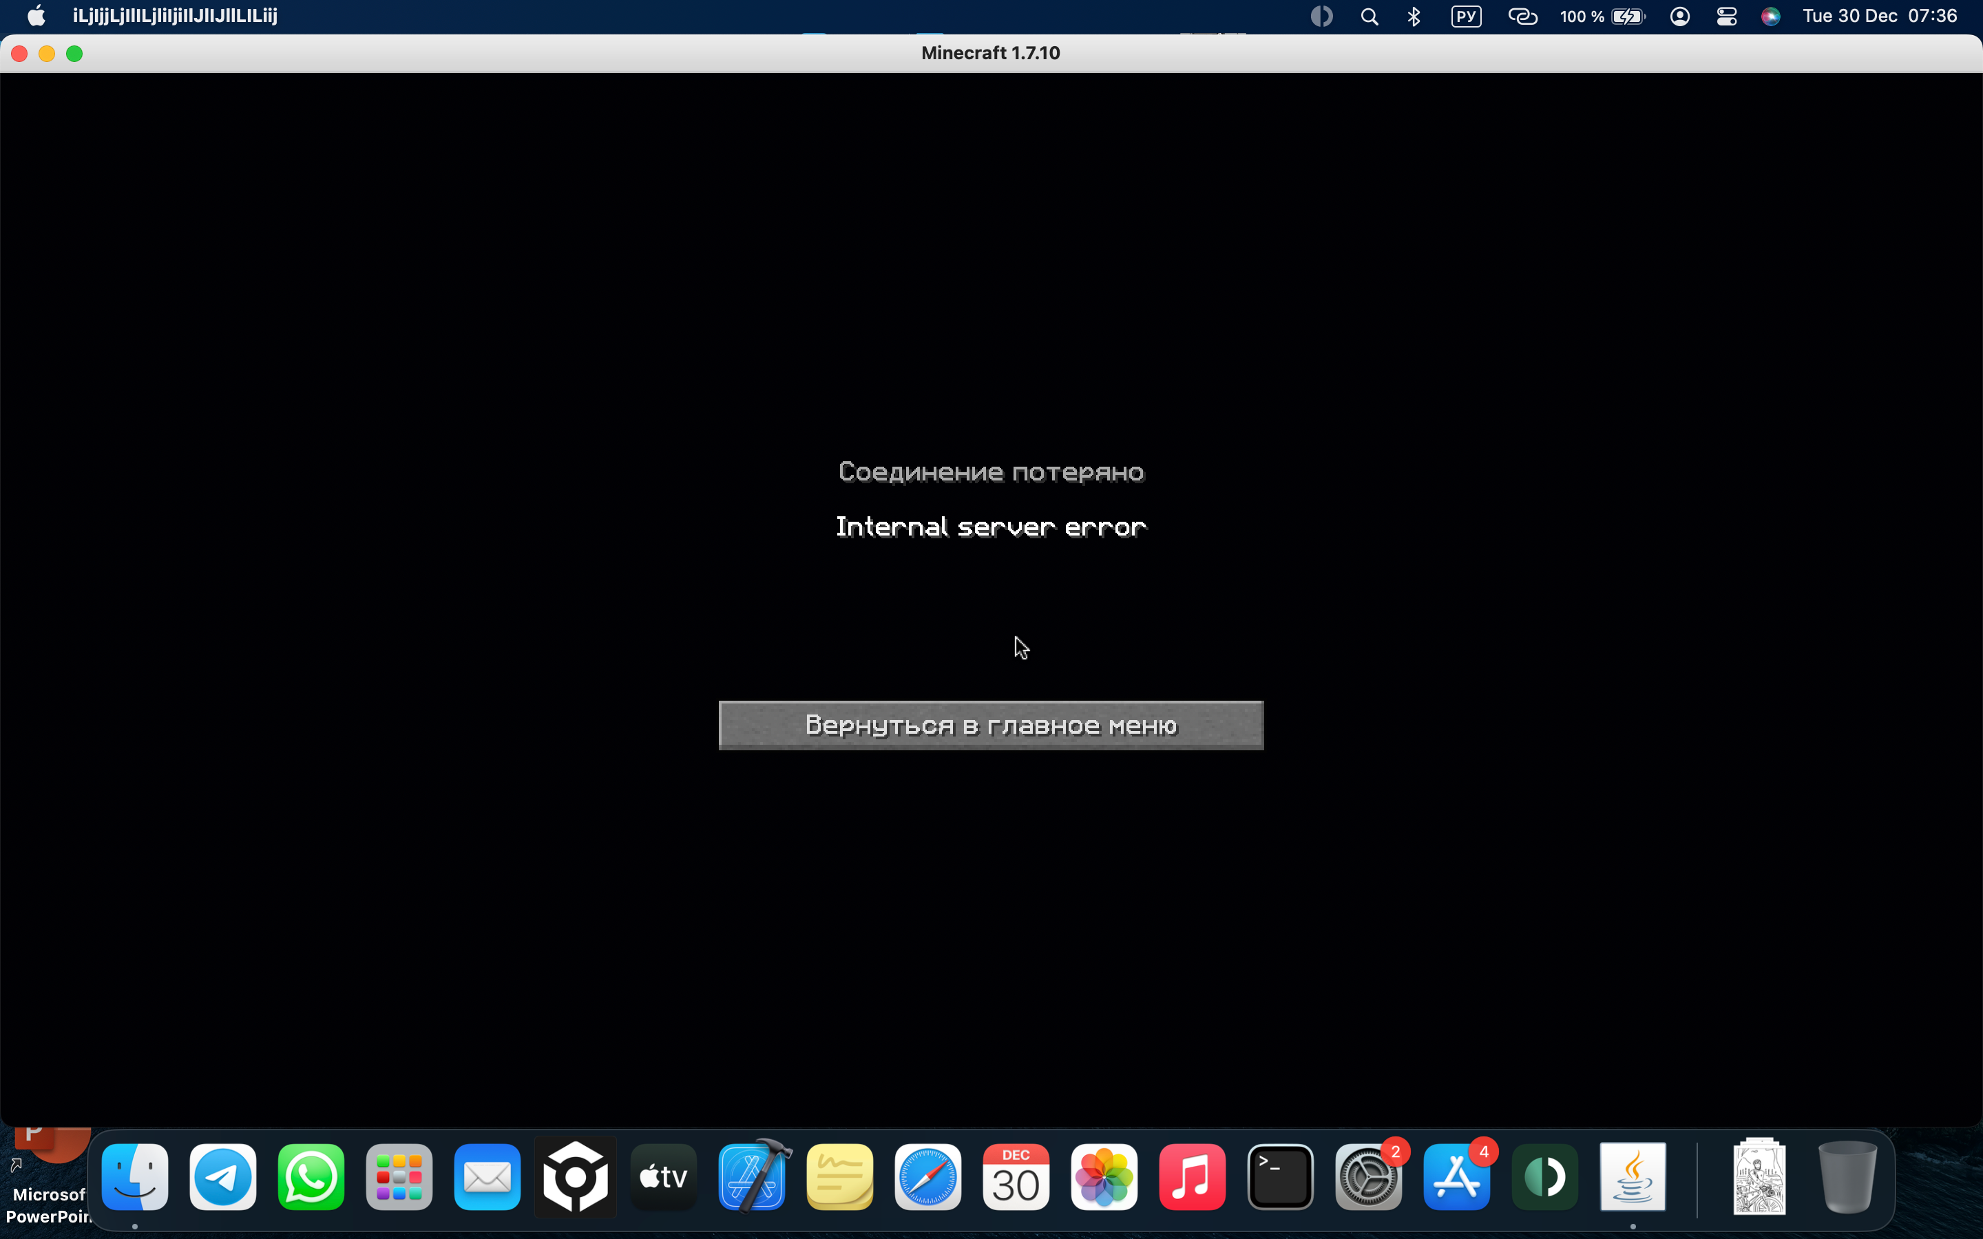Open WhatsApp from the dock

pyautogui.click(x=311, y=1177)
